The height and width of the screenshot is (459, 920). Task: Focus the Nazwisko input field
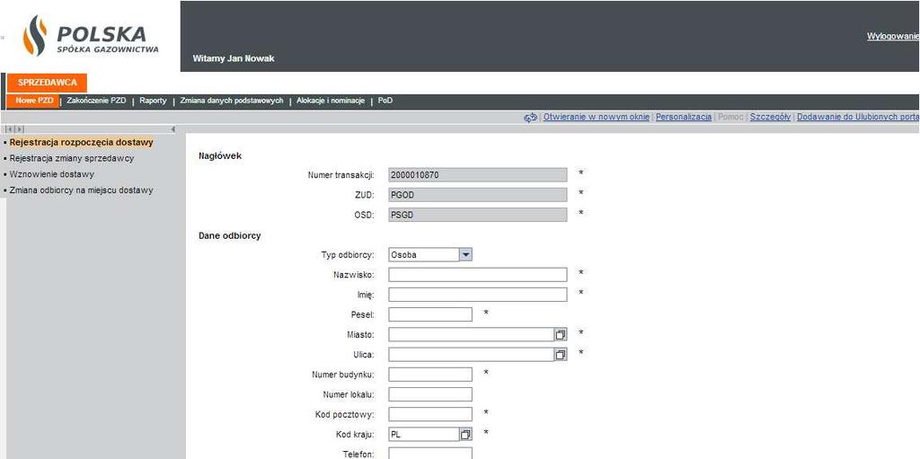pos(478,275)
